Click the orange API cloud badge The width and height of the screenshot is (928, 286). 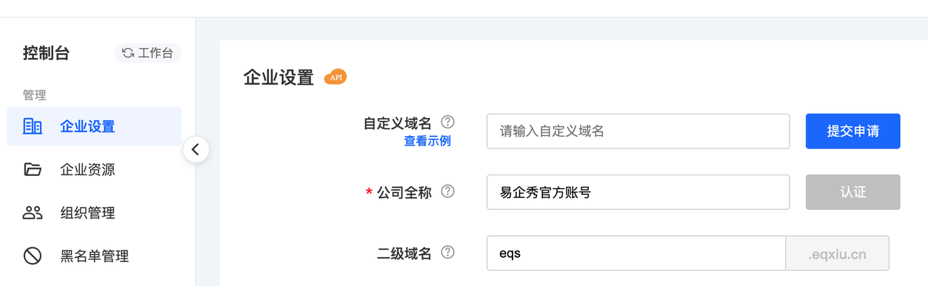coord(335,77)
